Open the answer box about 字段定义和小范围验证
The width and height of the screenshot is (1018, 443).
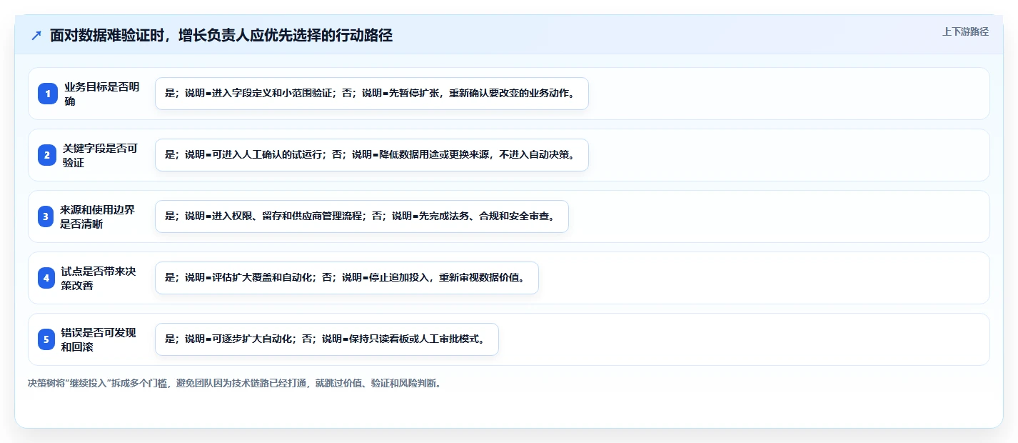click(371, 94)
